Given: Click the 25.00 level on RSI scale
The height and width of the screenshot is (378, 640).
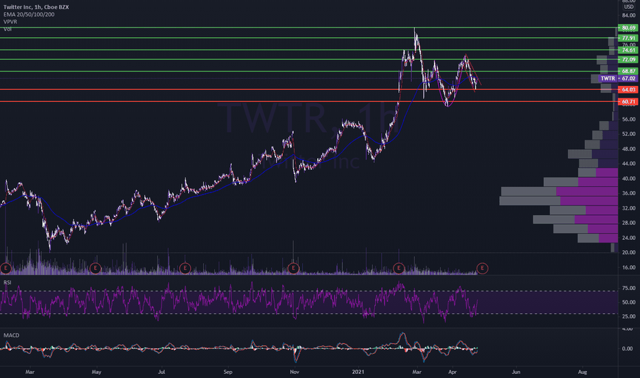Looking at the screenshot, I should (x=628, y=316).
